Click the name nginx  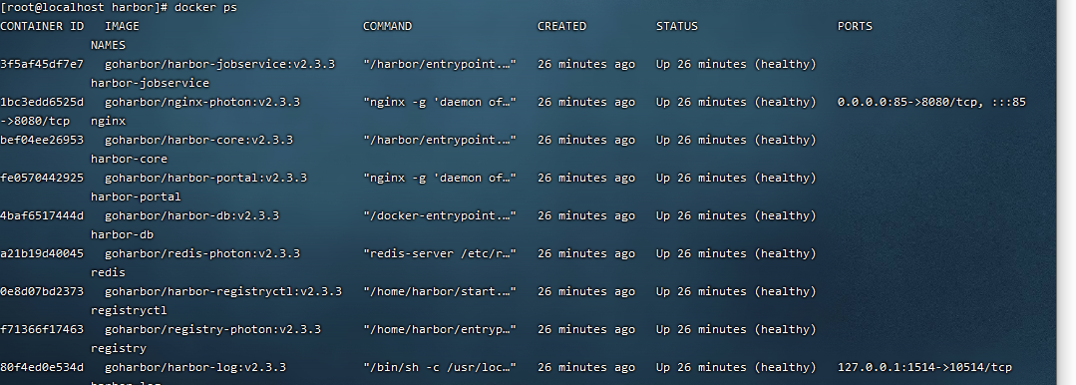point(109,121)
